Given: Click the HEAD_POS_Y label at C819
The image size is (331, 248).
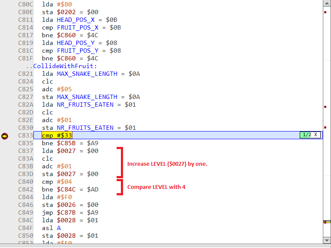Looking at the screenshot, I should [x=75, y=43].
